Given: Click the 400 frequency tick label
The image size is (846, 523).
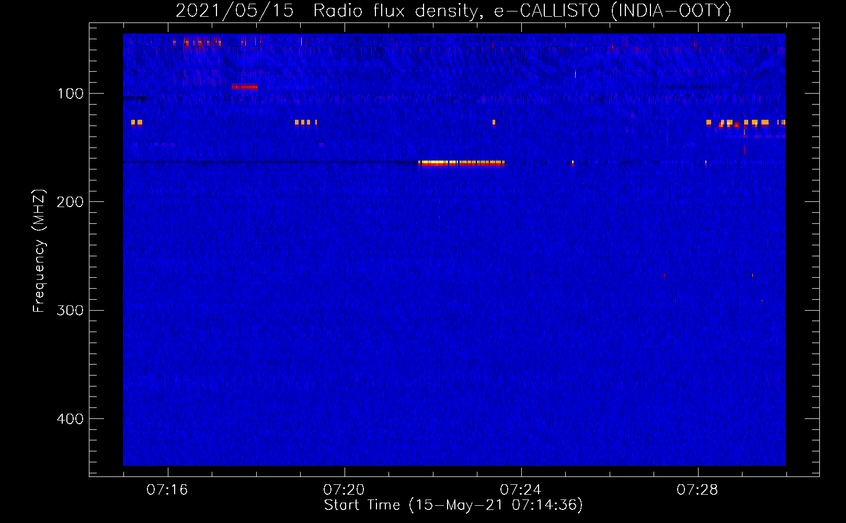Looking at the screenshot, I should pyautogui.click(x=71, y=419).
